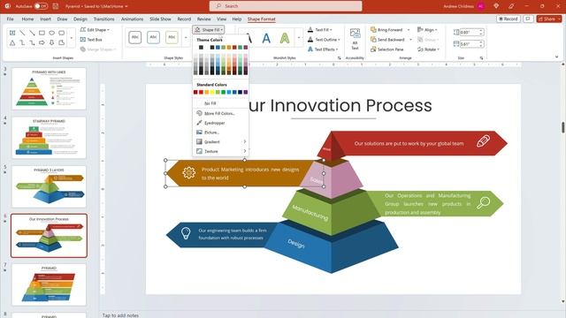
Task: Select the Stairway Pyramid slide thumbnail
Action: click(x=49, y=138)
